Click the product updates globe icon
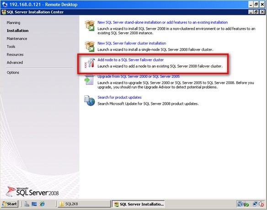This screenshot has height=210, width=267. click(90, 101)
